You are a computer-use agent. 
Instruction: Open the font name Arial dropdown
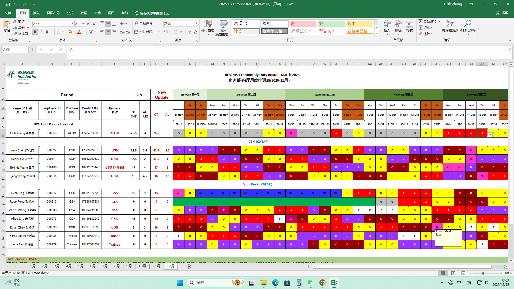click(72, 24)
